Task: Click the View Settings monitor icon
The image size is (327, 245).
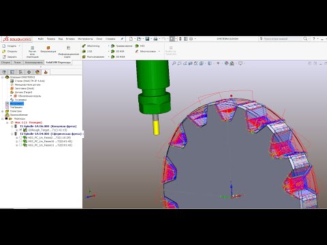Action: tap(240, 63)
